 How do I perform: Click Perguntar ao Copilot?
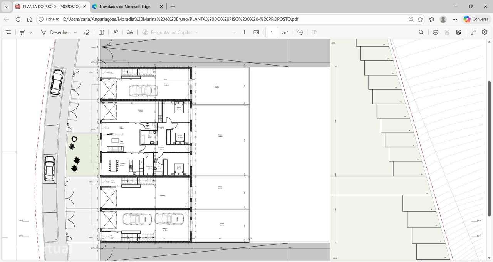click(x=167, y=32)
